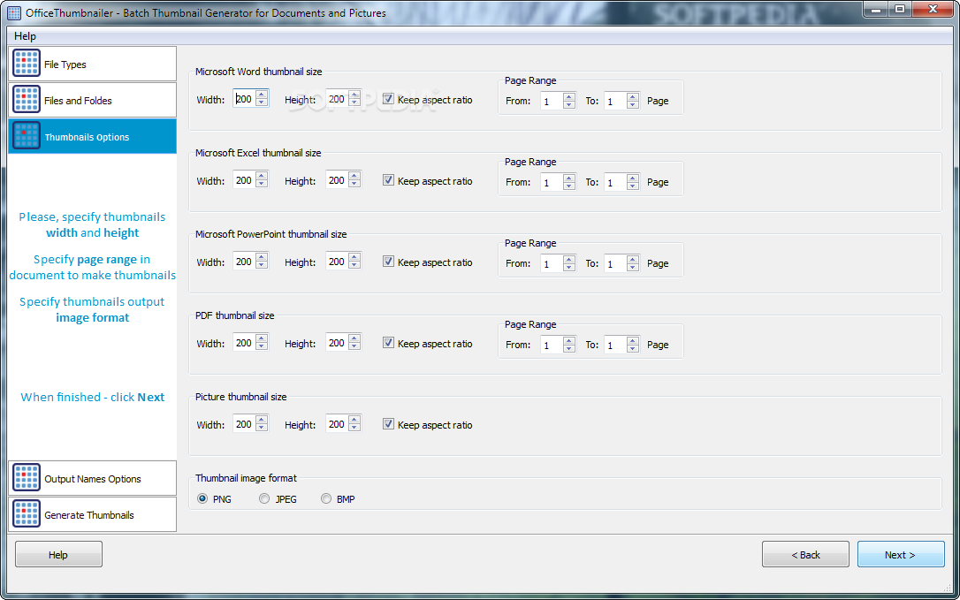Click the Output Names Options sidebar icon
Image resolution: width=960 pixels, height=600 pixels.
point(27,478)
